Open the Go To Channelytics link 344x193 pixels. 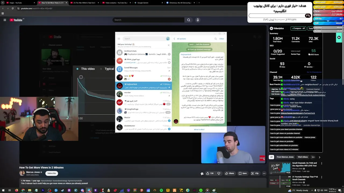coord(314,72)
